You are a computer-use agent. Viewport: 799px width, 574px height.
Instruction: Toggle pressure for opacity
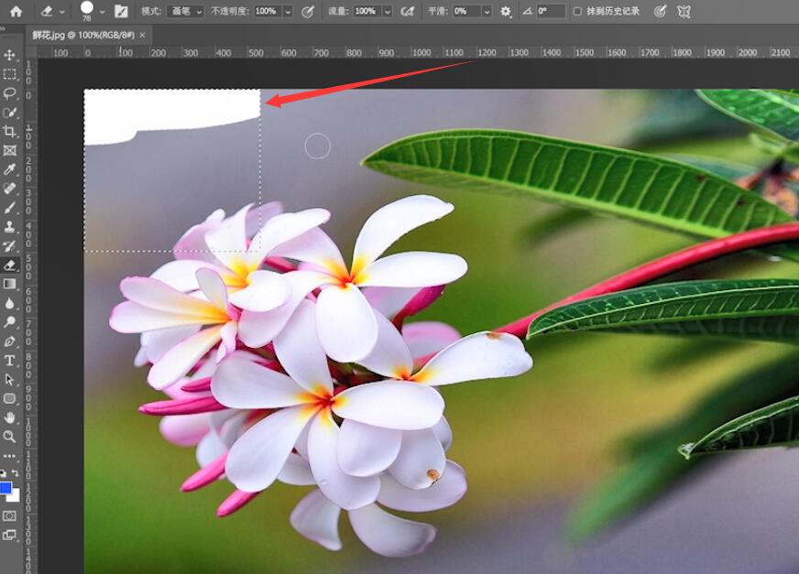pyautogui.click(x=308, y=11)
